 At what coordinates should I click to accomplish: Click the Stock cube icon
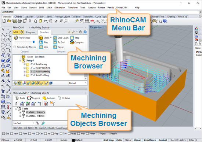(x=41, y=38)
